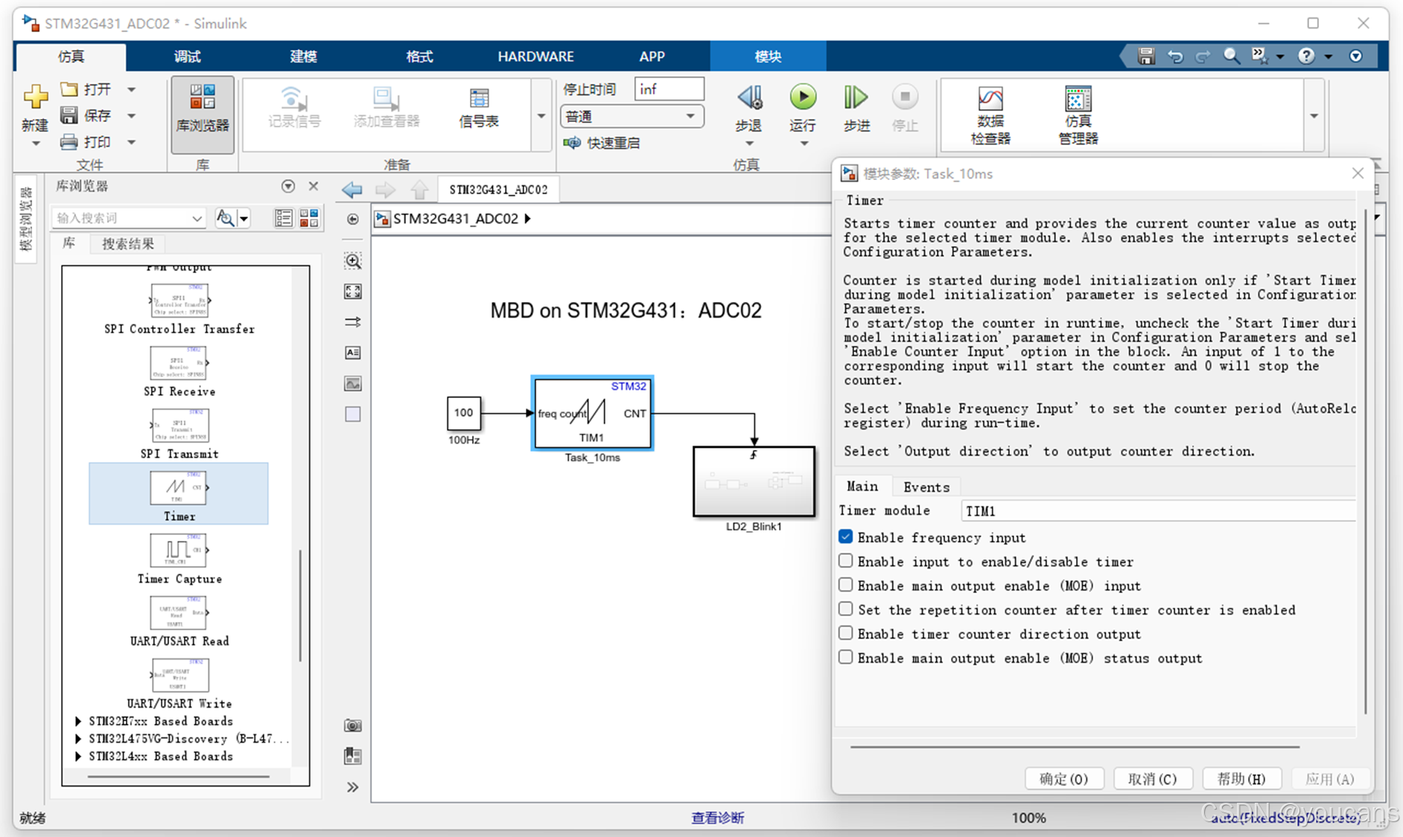Viewport: 1403px width, 837px height.
Task: Check Enable timer counter direction output
Action: 846,633
